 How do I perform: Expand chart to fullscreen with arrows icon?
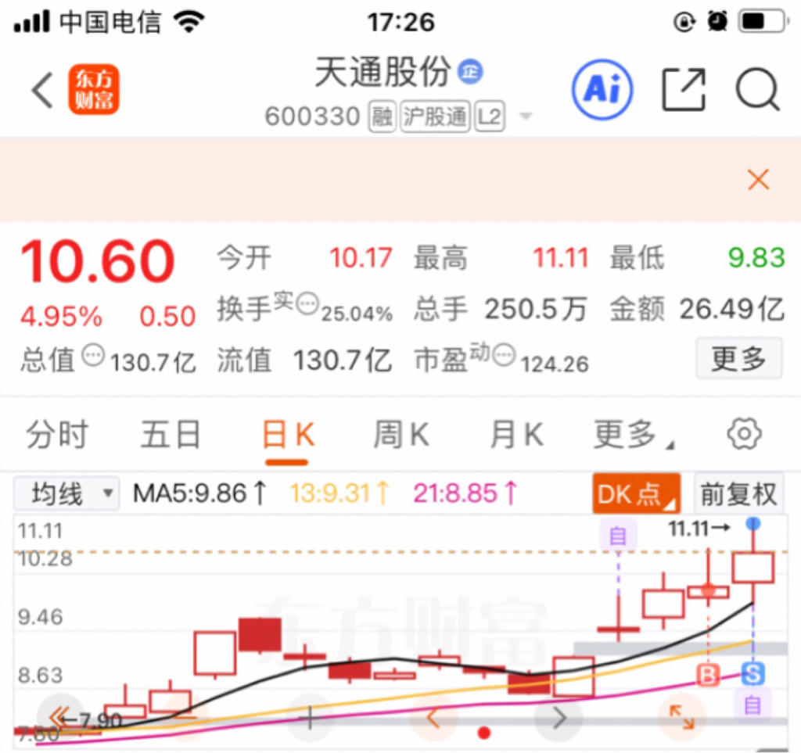tap(682, 716)
